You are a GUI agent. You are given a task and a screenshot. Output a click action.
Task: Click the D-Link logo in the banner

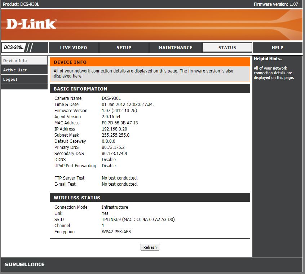click(x=31, y=24)
